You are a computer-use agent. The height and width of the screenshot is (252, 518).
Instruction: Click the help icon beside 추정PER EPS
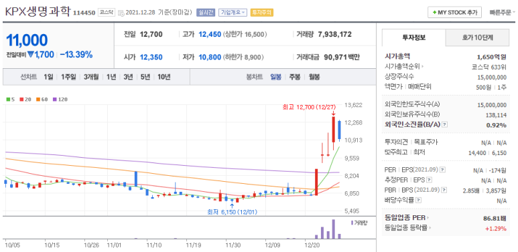tap(429, 180)
